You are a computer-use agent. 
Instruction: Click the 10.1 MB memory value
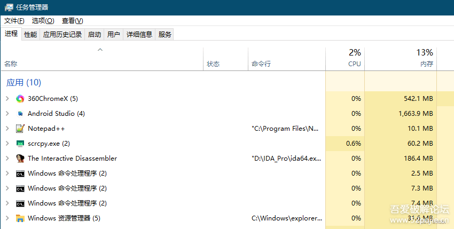click(x=420, y=129)
